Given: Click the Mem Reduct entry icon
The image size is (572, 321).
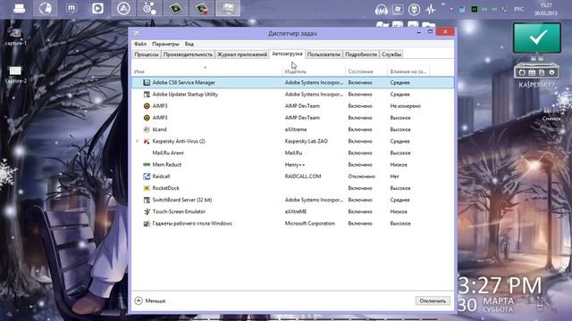Looking at the screenshot, I should coord(147,164).
